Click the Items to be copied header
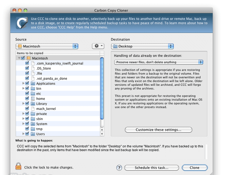 click(58, 53)
